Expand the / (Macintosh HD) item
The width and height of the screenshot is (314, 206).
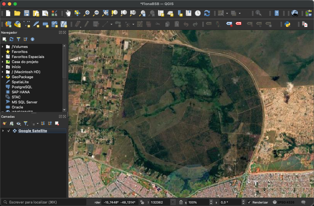point(3,72)
